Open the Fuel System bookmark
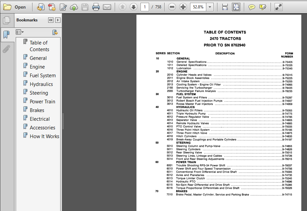Viewport: 307px width, 211px height. pyautogui.click(x=43, y=76)
